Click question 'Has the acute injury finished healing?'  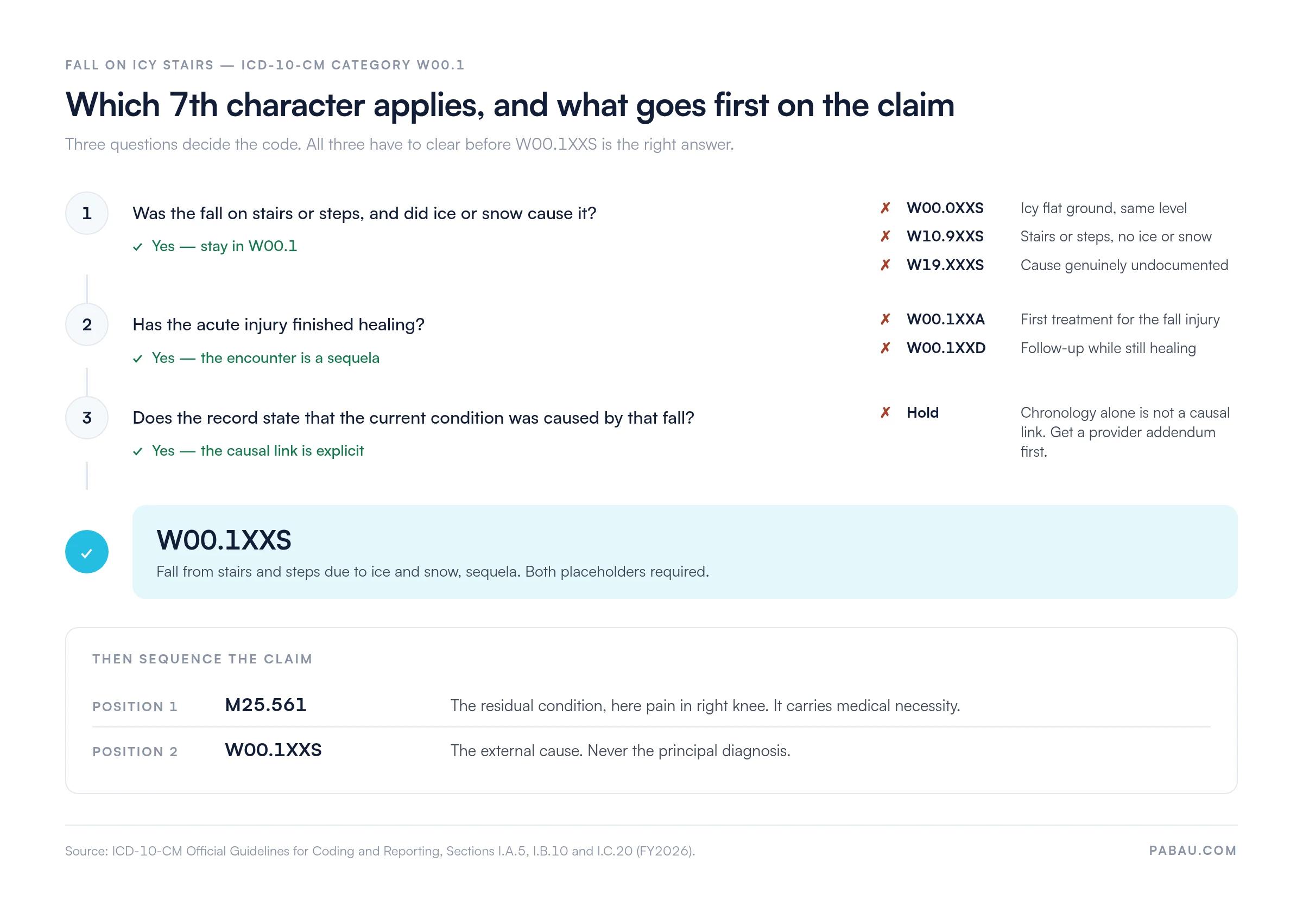tap(278, 324)
